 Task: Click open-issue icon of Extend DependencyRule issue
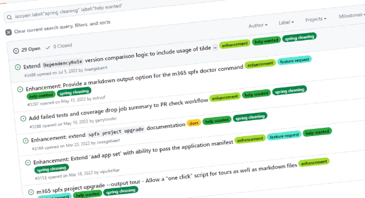point(18,68)
